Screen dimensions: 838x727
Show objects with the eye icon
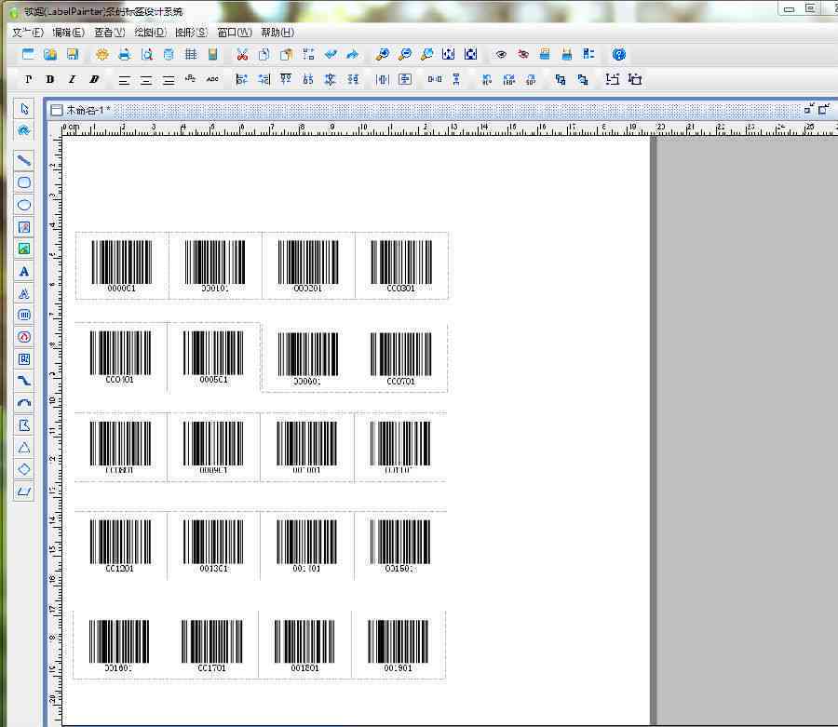(x=501, y=54)
